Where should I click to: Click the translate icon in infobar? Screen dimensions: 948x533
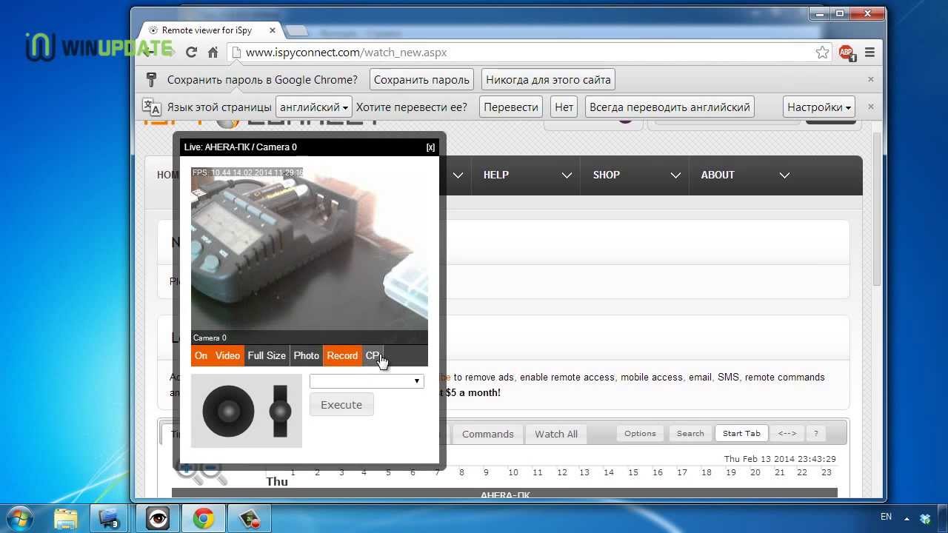pyautogui.click(x=152, y=107)
